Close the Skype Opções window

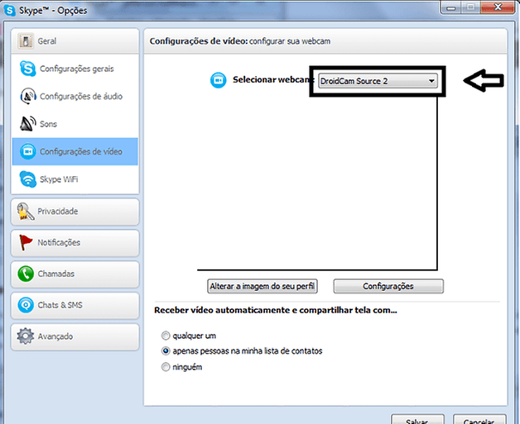click(498, 7)
